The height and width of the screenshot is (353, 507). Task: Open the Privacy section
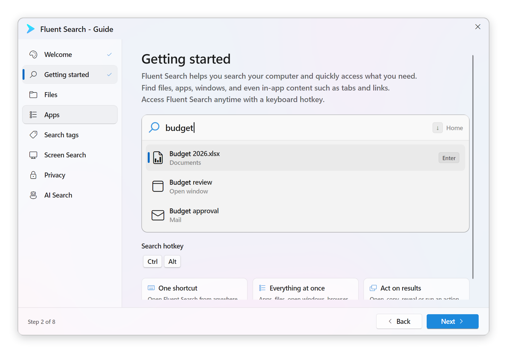pyautogui.click(x=70, y=175)
